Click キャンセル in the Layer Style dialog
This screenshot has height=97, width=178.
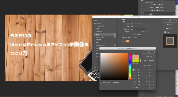click(170, 25)
